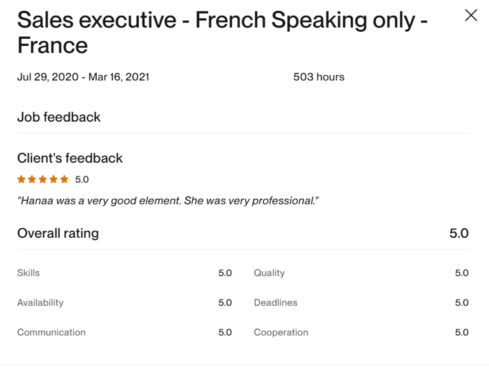The image size is (489, 369).
Task: Click the Sales executive job title
Action: point(222,33)
